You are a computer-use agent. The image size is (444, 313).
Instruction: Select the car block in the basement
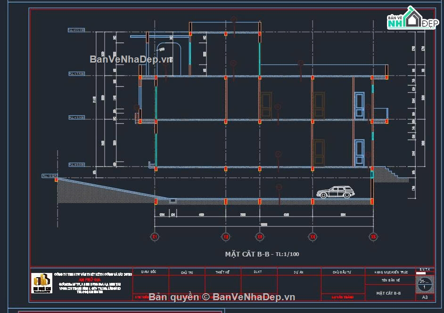coord(336,192)
